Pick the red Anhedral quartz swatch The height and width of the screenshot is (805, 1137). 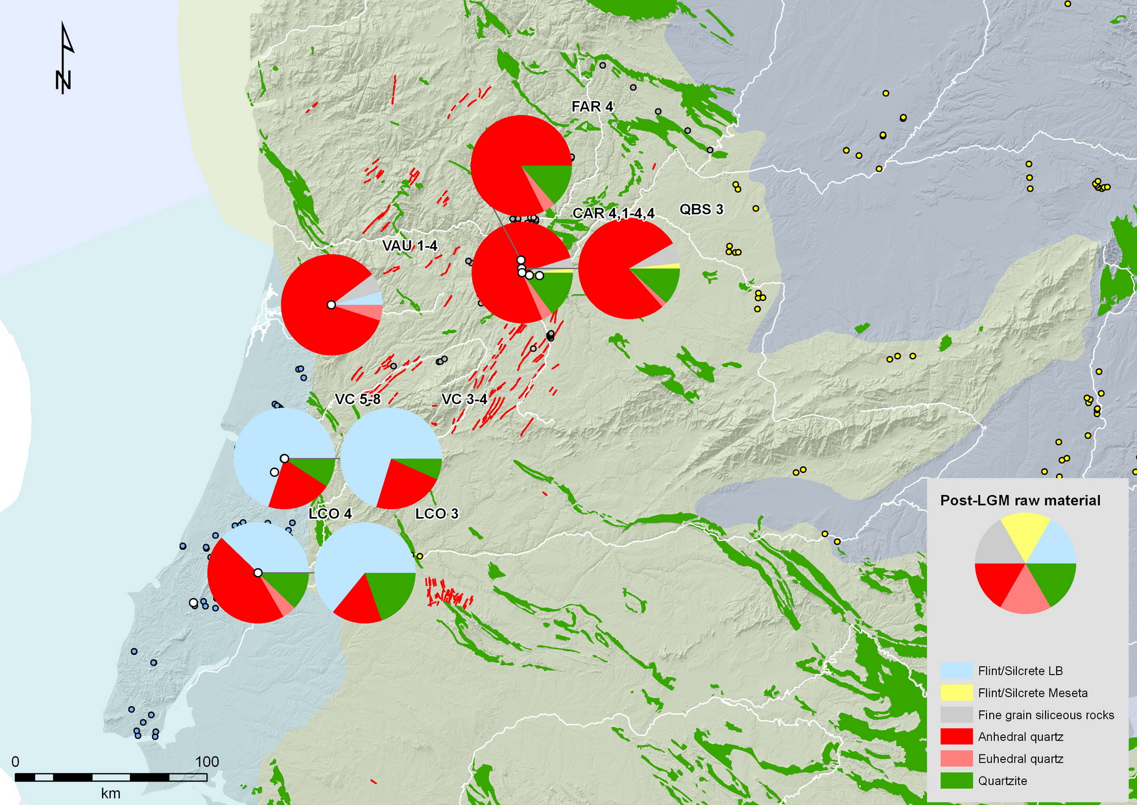(x=956, y=737)
